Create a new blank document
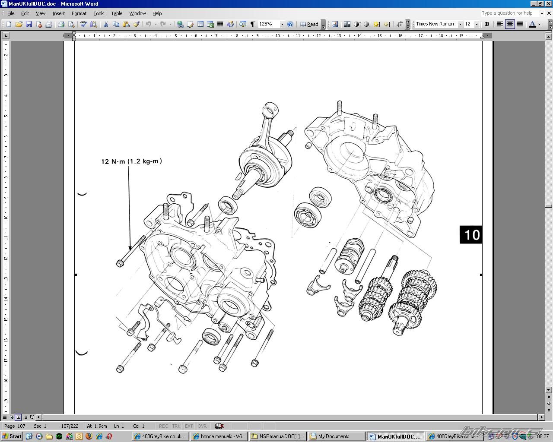Viewport: 553px width, 442px height. 9,24
